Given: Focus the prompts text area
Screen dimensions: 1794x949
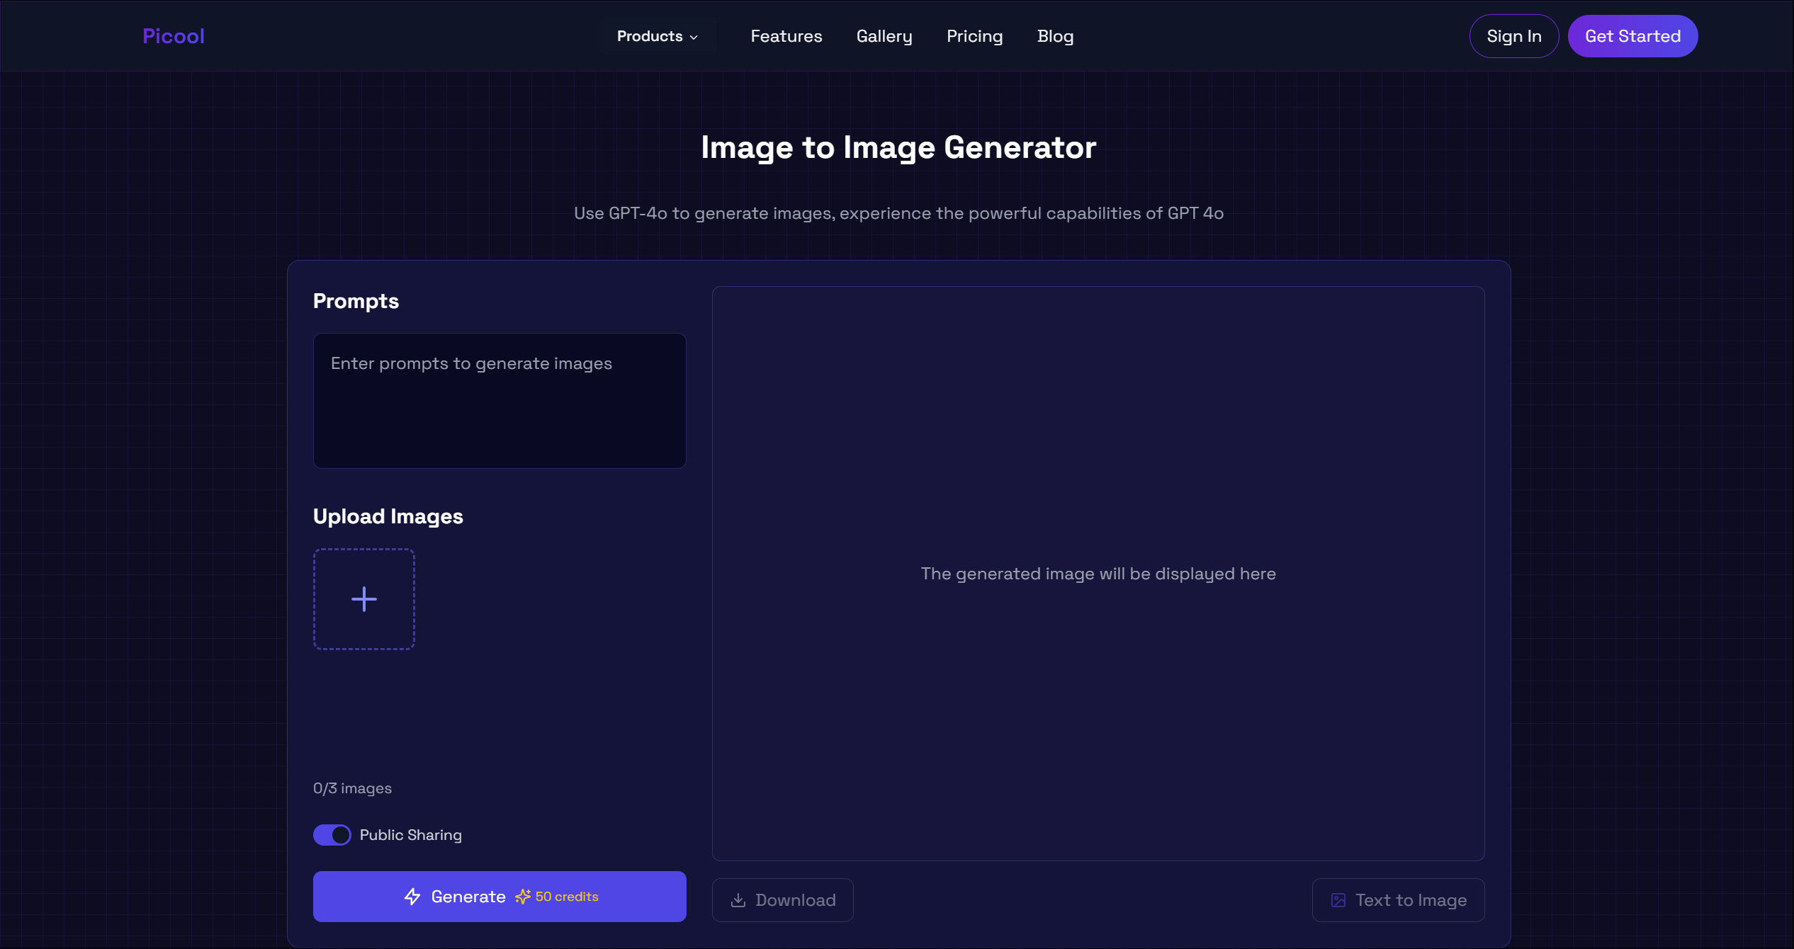Looking at the screenshot, I should (x=500, y=401).
